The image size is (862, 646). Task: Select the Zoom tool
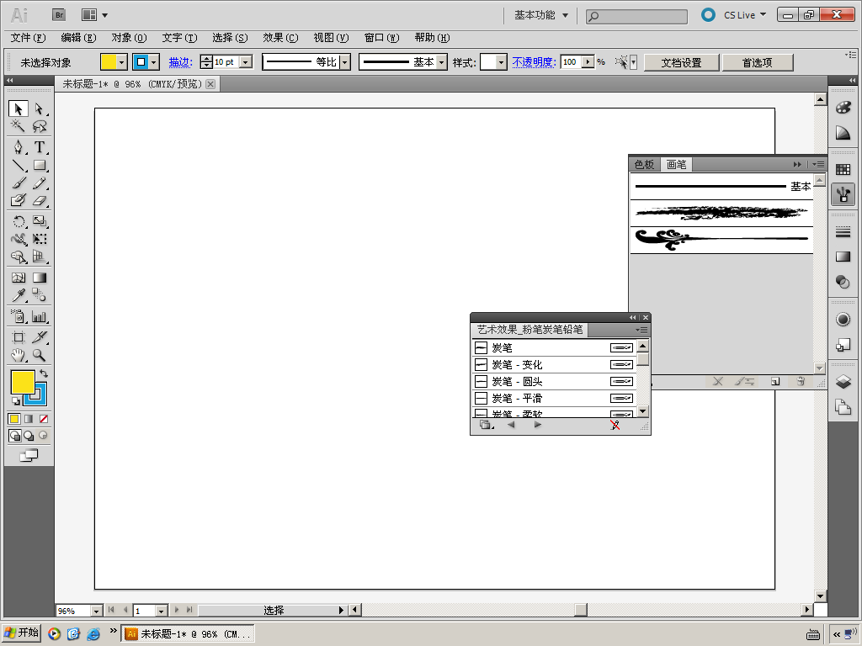(39, 355)
